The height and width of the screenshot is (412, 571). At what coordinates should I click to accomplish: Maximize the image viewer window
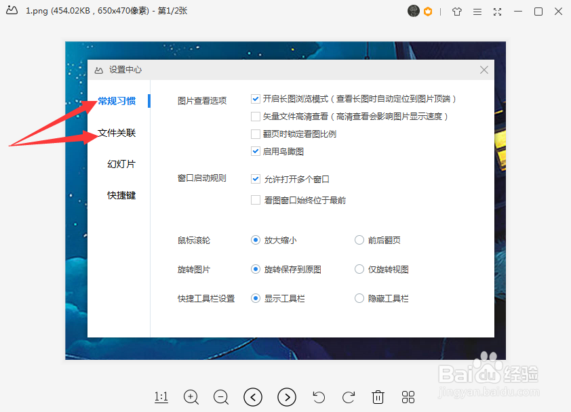(538, 12)
